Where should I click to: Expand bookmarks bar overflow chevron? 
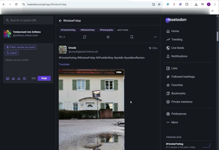tap(213, 11)
